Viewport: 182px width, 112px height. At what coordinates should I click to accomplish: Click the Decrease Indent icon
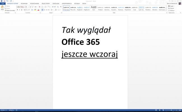pos(53,7)
